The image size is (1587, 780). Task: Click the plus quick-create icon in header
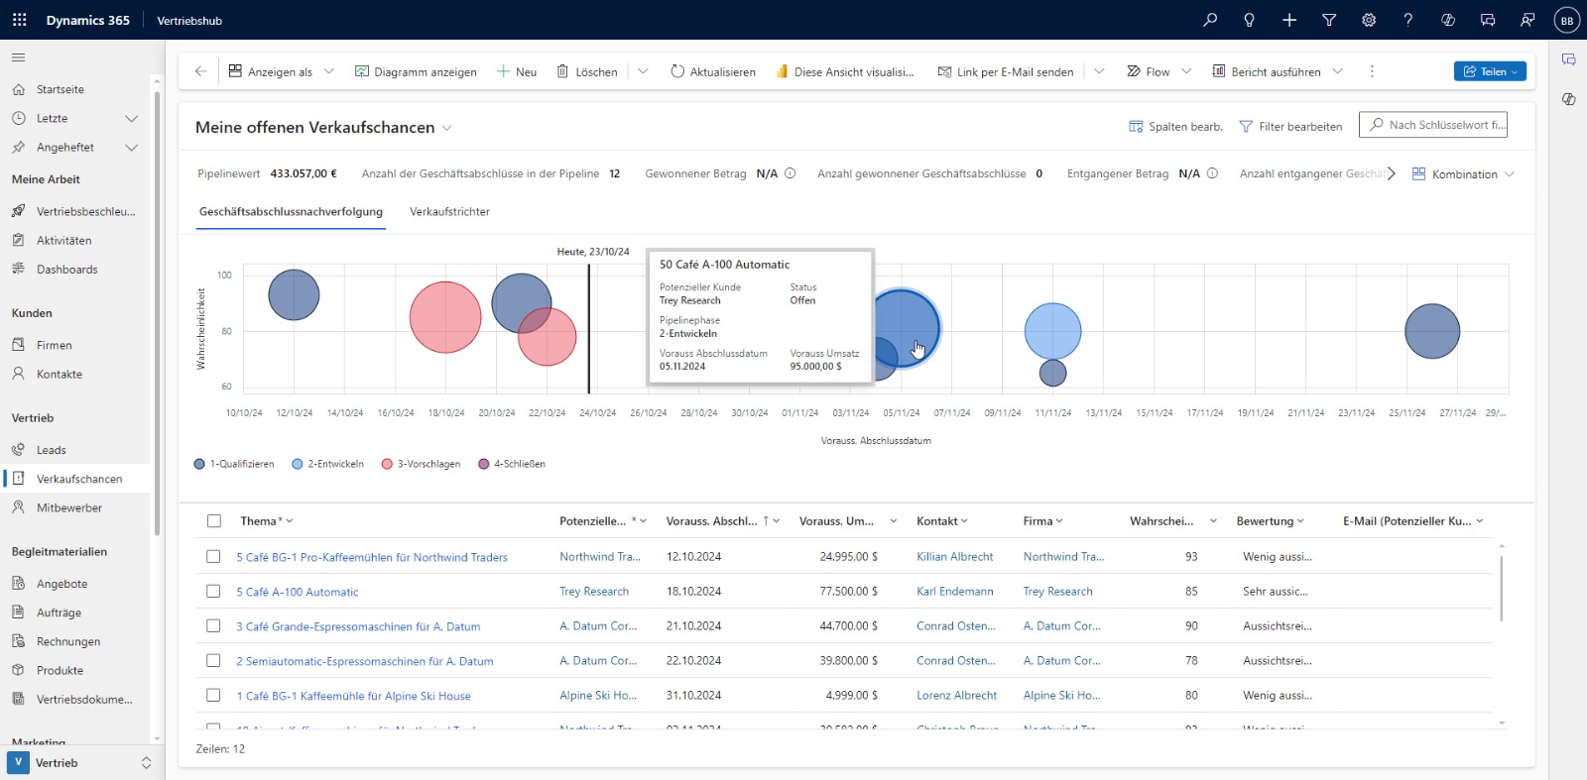1289,20
